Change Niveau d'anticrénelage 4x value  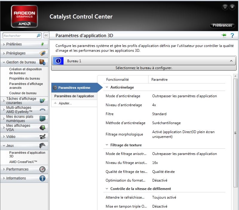point(154,105)
